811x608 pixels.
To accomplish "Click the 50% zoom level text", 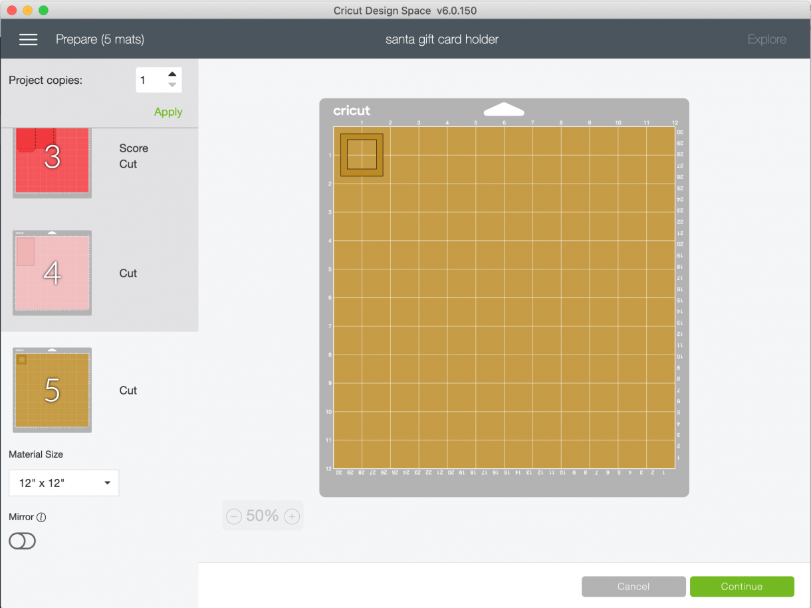I will click(x=262, y=516).
